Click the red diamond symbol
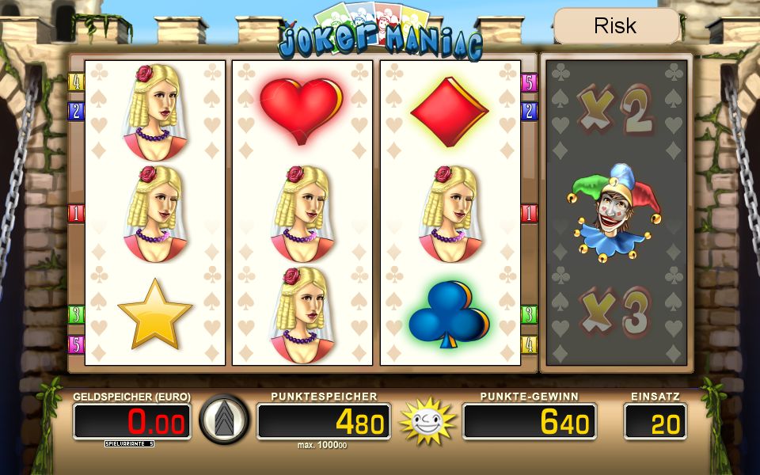The height and width of the screenshot is (475, 760). [450, 112]
